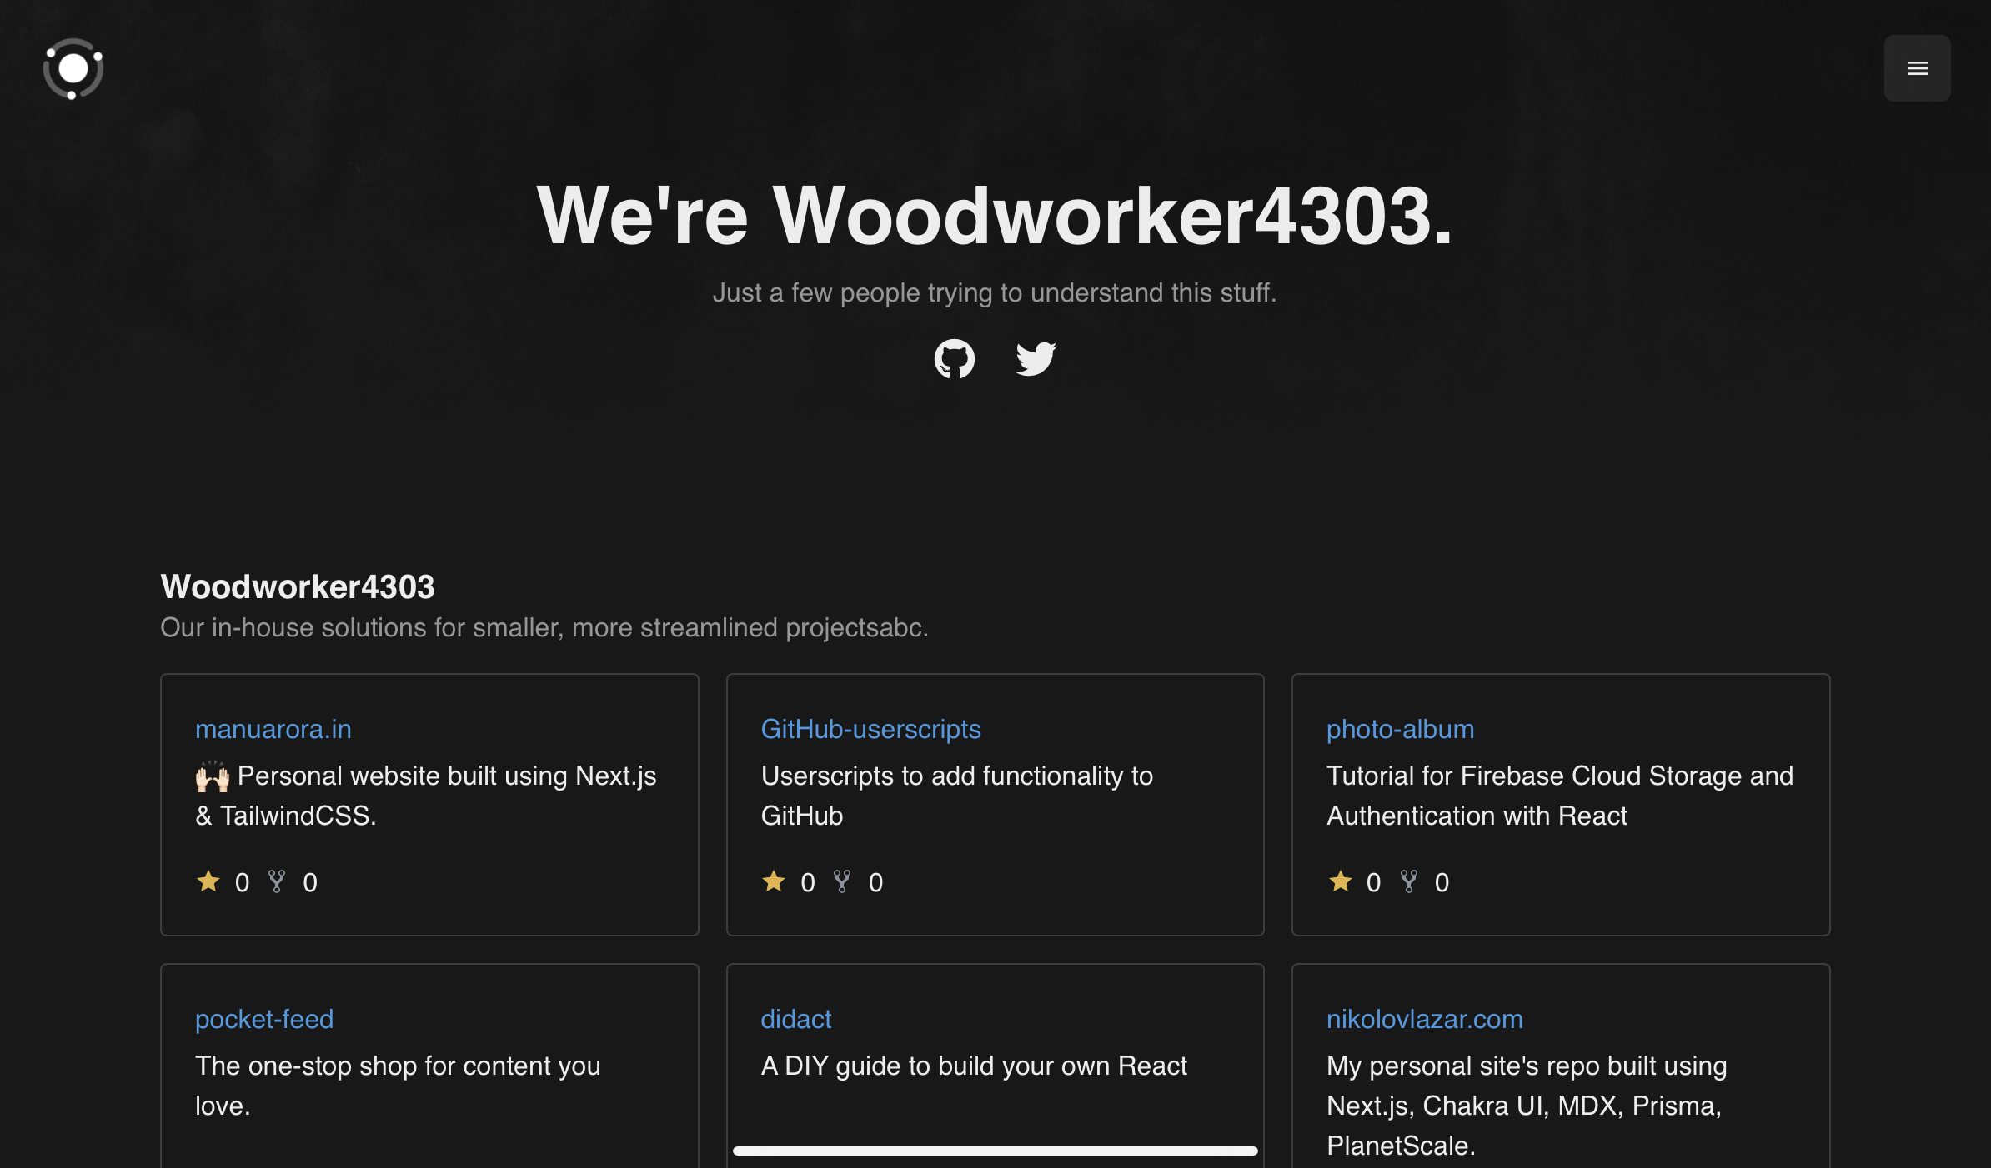Click the "We're Woodworker4303." main title
This screenshot has height=1168, width=1991.
pyautogui.click(x=995, y=216)
